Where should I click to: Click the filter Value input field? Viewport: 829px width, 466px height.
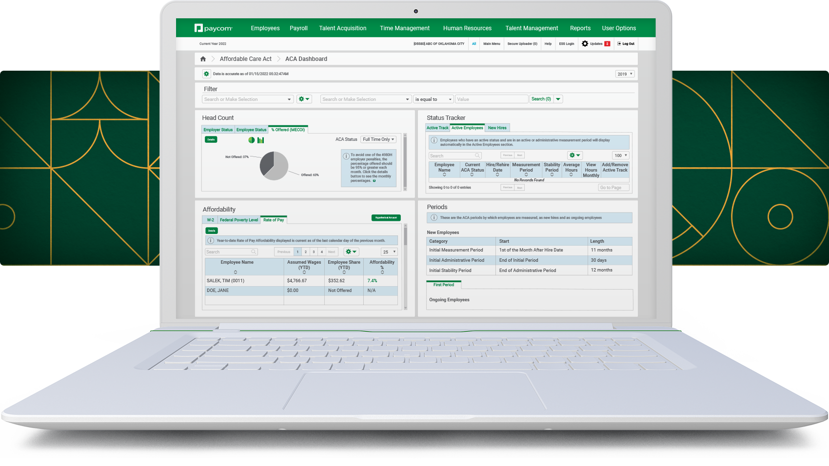tap(492, 99)
